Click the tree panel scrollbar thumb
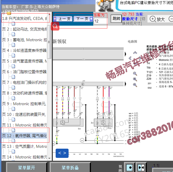This screenshot has height=172, width=173. [49, 42]
